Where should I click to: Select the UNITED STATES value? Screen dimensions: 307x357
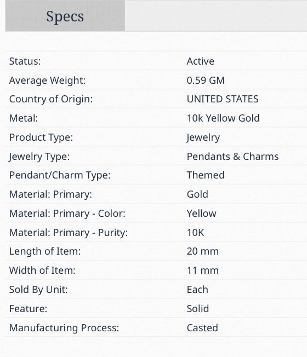[x=223, y=99]
